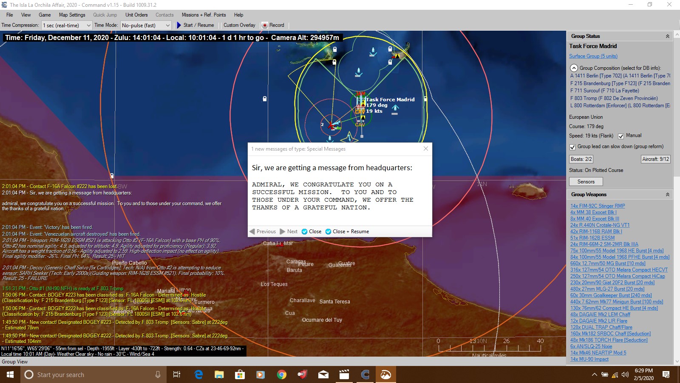Launch Google Chrome from taskbar
This screenshot has height=383, width=680.
281,374
